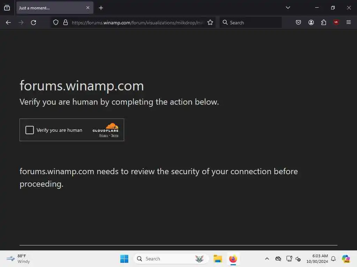Viewport: 357px width, 267px height.
Task: Click the taskbar Search box
Action: point(171,259)
